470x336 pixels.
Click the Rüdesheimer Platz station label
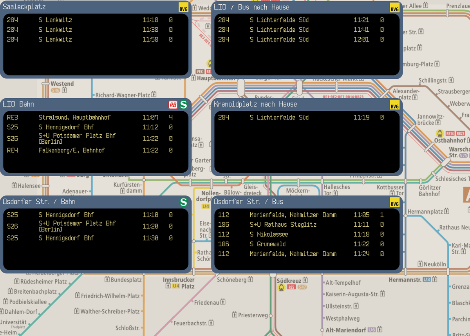(x=43, y=282)
